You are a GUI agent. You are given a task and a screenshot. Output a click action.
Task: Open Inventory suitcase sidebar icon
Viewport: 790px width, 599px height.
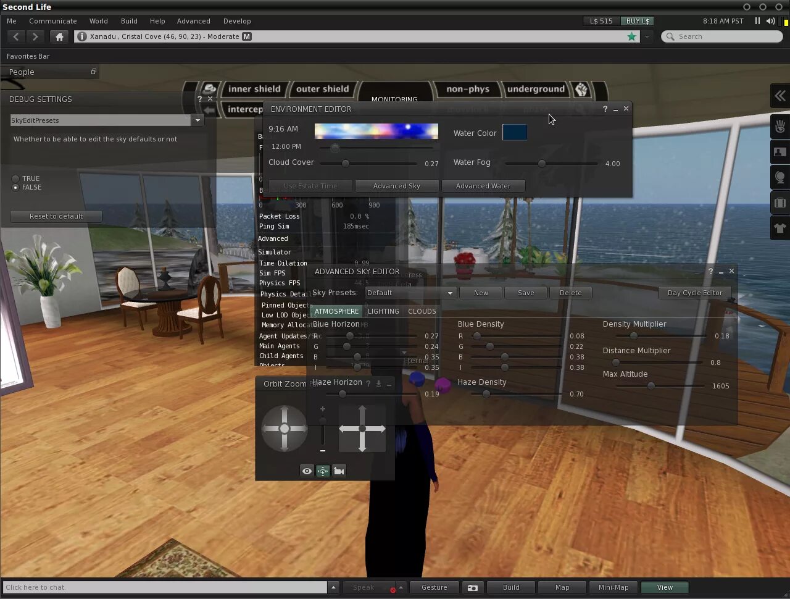(x=780, y=203)
